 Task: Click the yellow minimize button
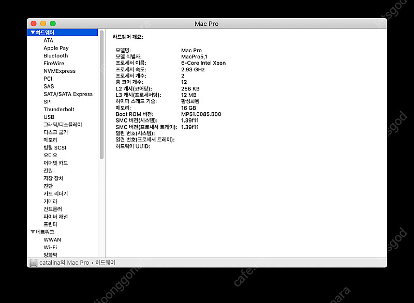(43, 23)
